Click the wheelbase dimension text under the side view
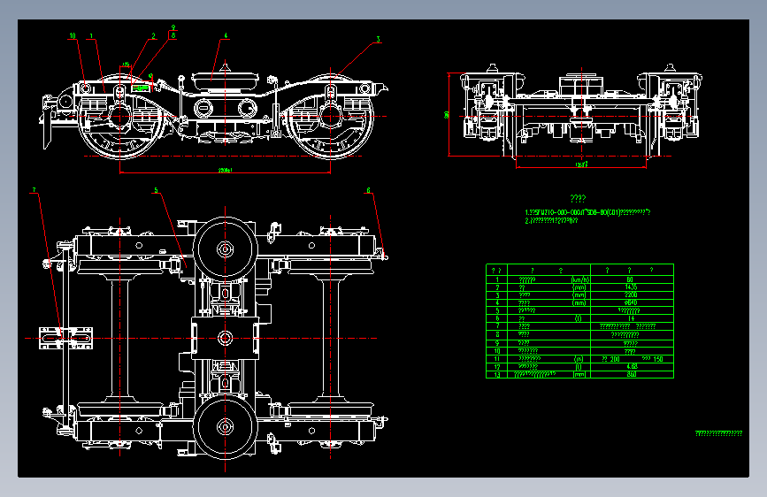The width and height of the screenshot is (767, 497). pyautogui.click(x=225, y=170)
